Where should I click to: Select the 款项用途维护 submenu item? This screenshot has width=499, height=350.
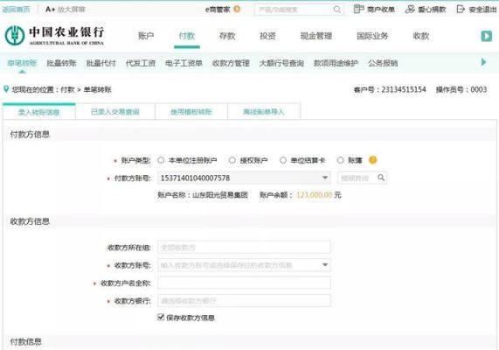coord(336,63)
